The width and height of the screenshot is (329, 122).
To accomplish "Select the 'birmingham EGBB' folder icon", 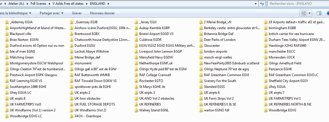I will tap(266, 28).
